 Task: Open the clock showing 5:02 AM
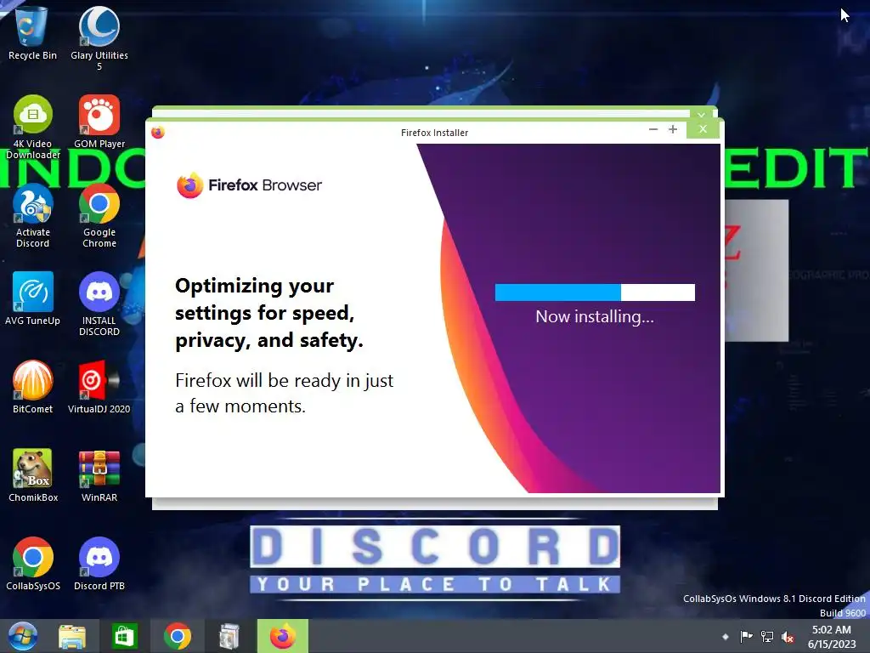(x=831, y=637)
